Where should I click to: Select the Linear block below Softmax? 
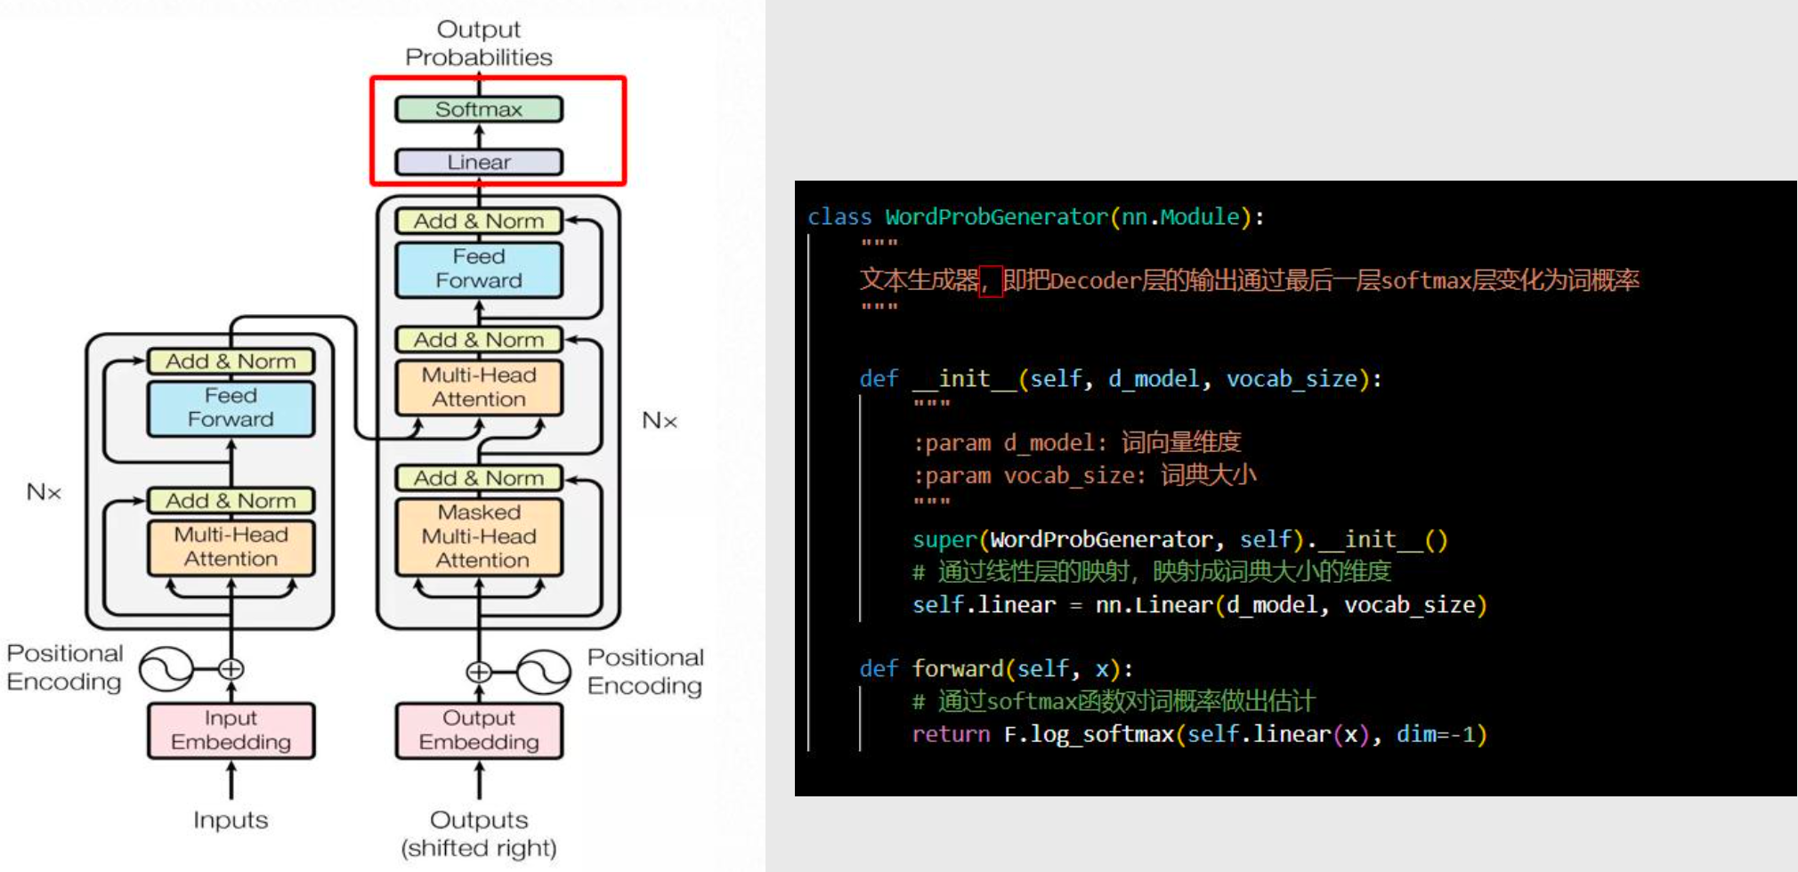point(479,162)
